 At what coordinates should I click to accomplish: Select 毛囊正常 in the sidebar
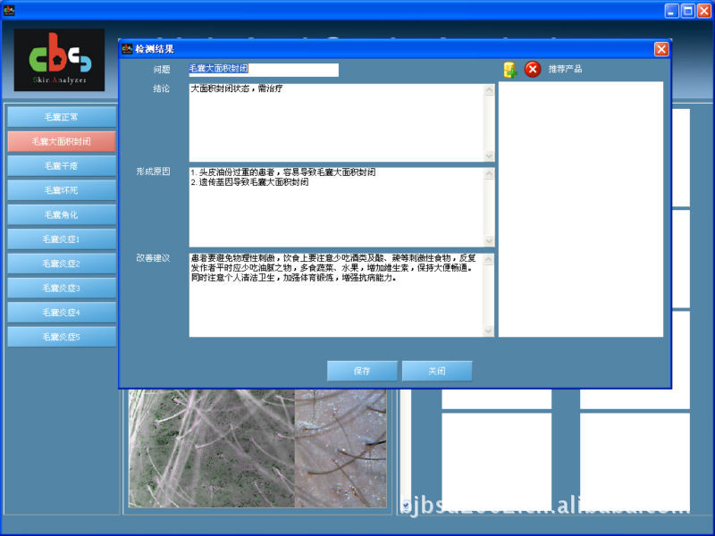tap(62, 117)
